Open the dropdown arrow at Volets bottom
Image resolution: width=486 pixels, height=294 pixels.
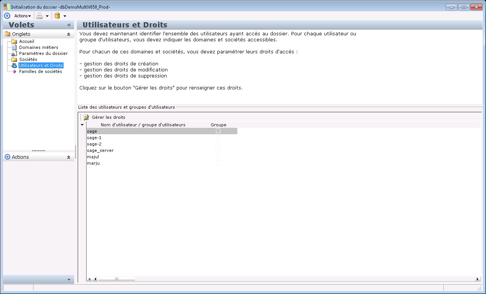pos(68,280)
